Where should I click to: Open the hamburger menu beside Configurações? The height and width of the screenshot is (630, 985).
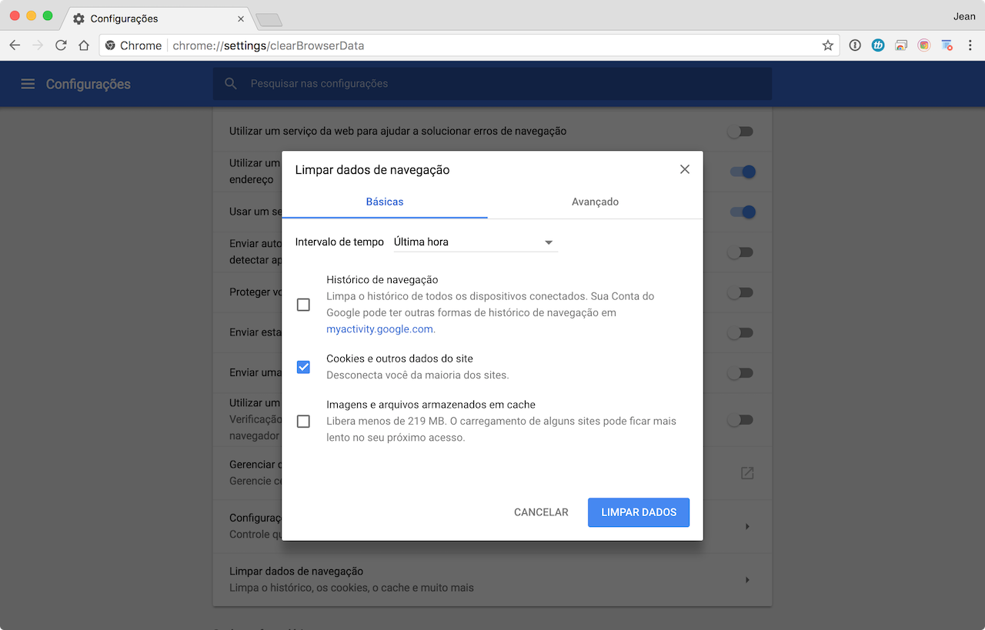click(x=28, y=84)
